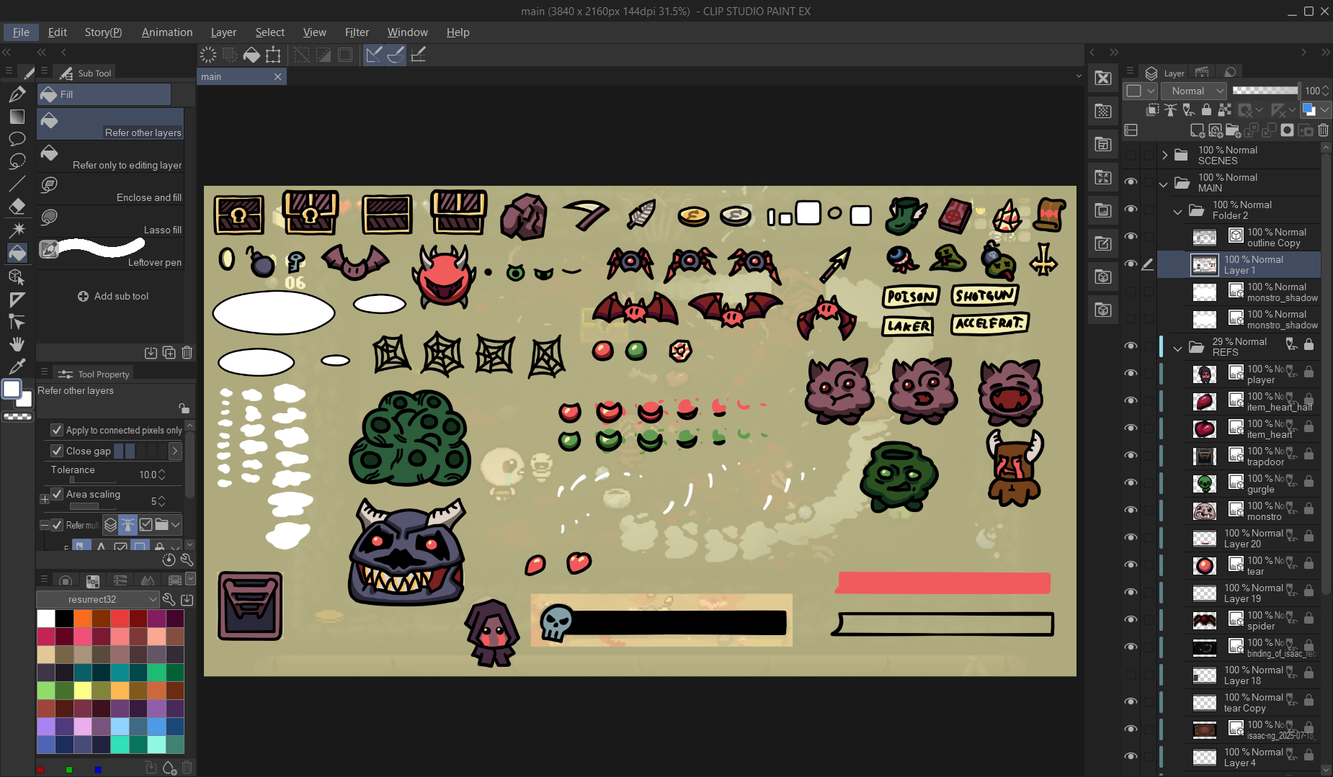The image size is (1333, 777).
Task: Hide the monstro reference layer
Action: 1131,510
